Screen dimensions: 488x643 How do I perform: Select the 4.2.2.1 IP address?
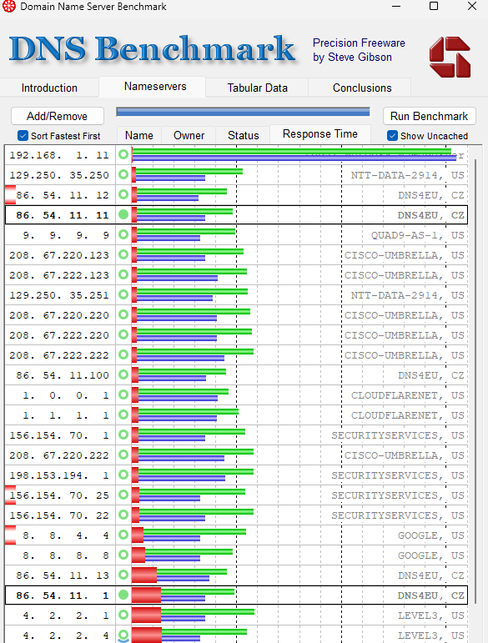(x=66, y=615)
